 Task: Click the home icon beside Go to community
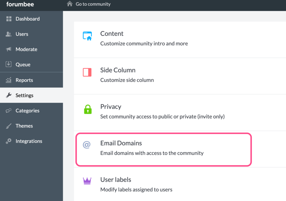pos(69,4)
